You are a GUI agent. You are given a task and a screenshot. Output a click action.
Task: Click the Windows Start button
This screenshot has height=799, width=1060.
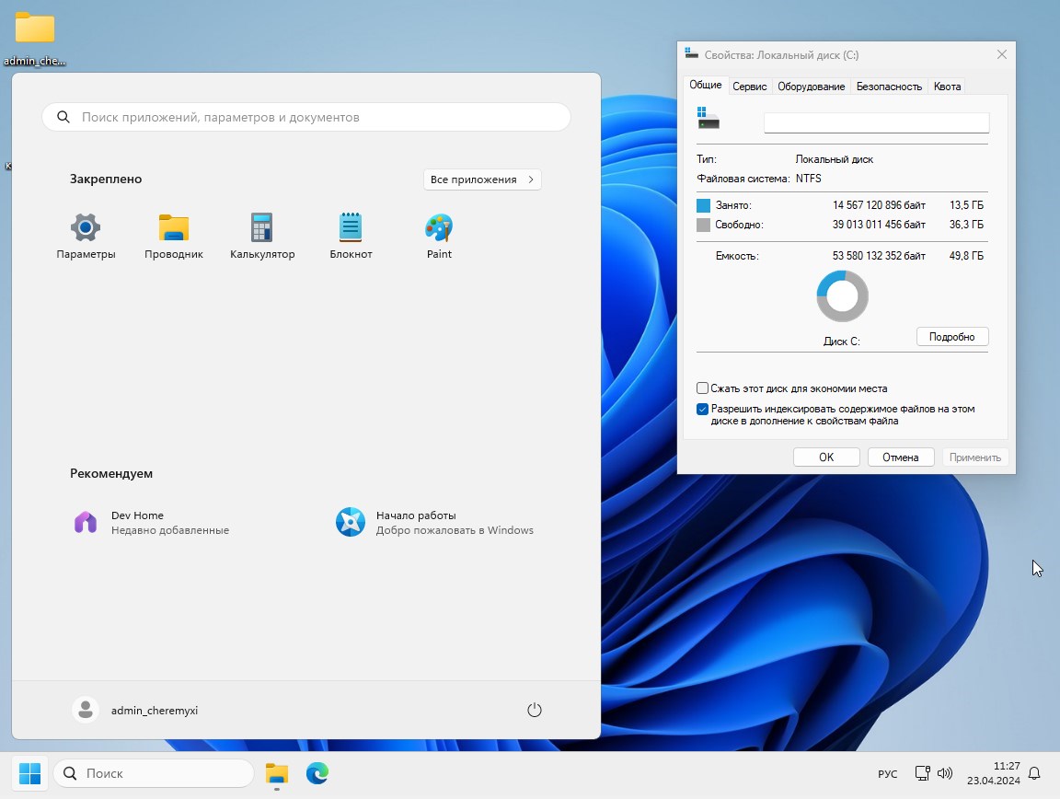tap(30, 773)
